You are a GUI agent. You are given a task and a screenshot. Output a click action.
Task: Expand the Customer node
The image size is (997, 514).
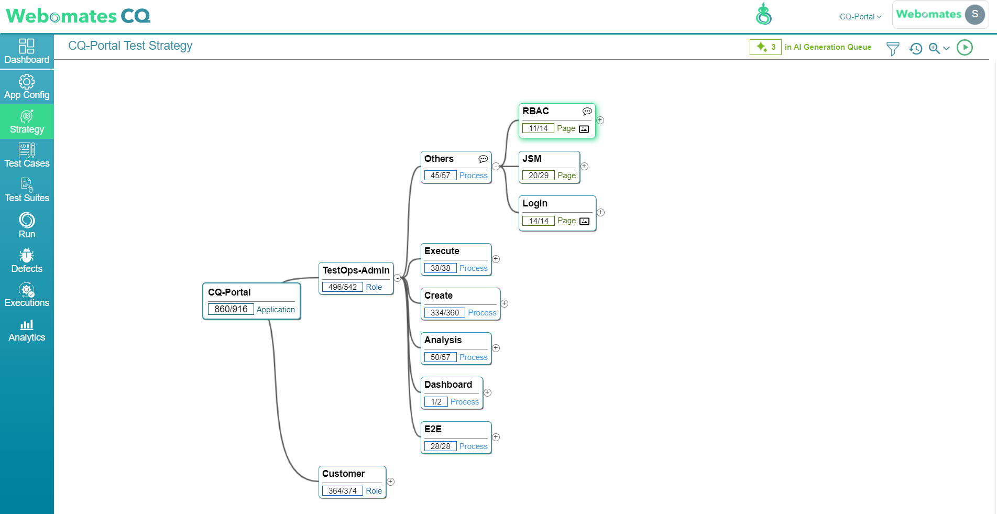pos(391,482)
